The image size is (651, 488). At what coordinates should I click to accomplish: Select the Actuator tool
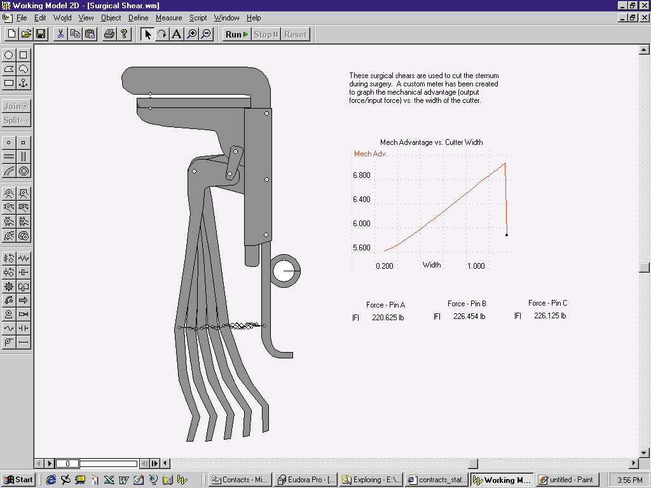click(24, 315)
